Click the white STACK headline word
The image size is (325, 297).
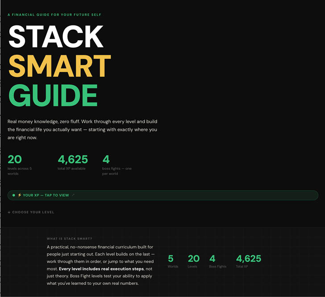coord(56,37)
